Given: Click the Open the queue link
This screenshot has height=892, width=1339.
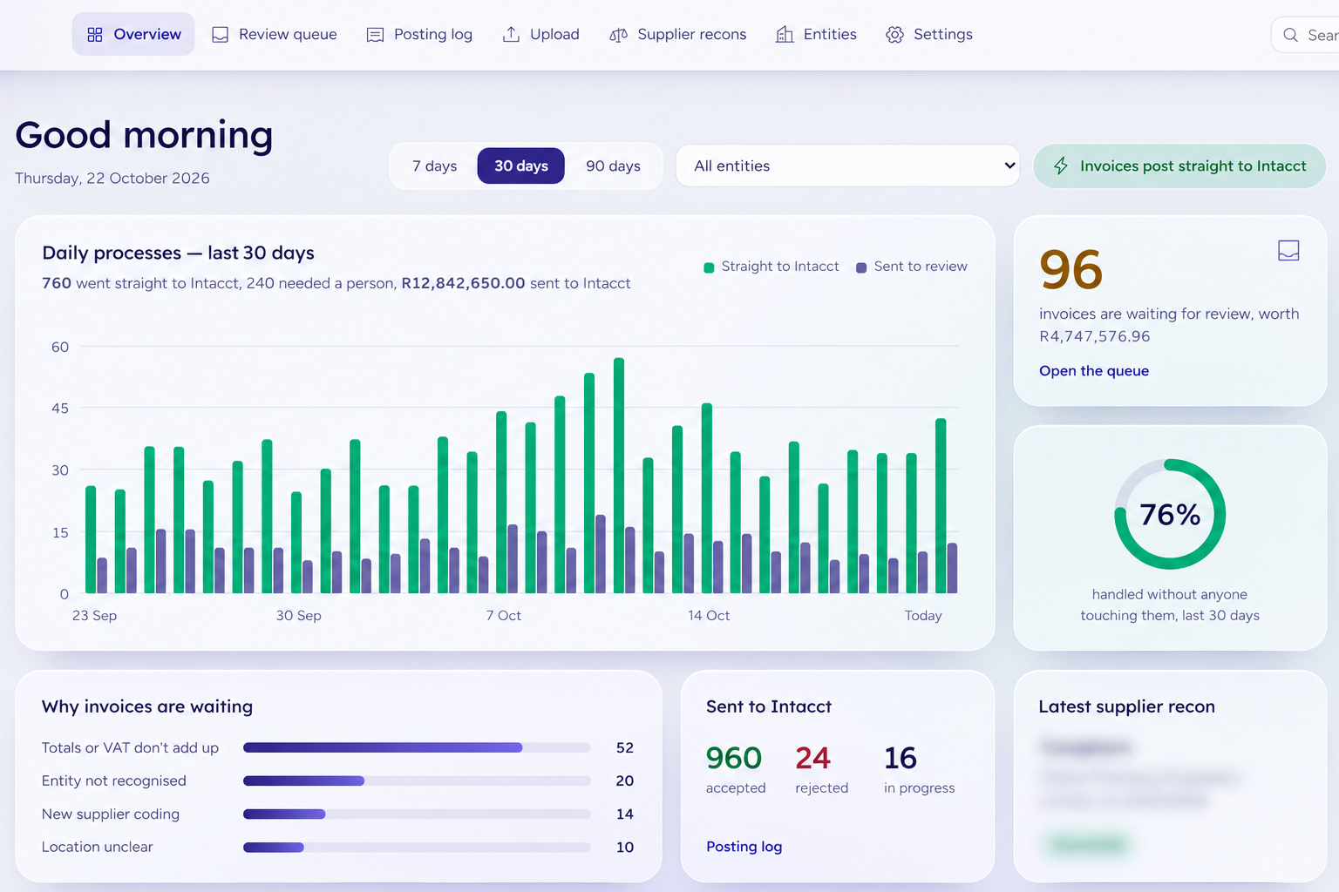Looking at the screenshot, I should coord(1094,371).
